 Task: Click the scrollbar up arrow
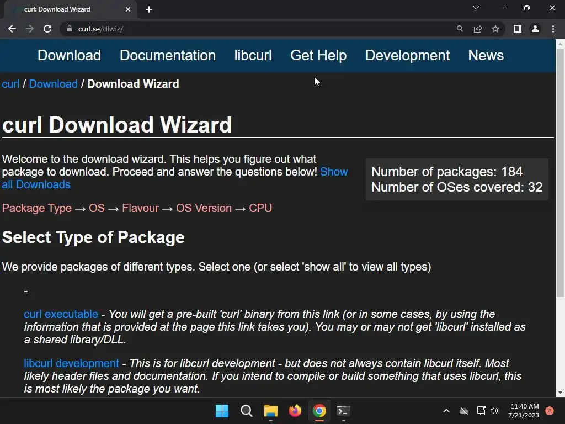560,44
